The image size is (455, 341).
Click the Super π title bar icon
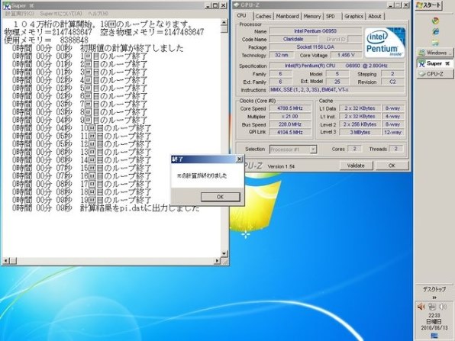coord(6,5)
